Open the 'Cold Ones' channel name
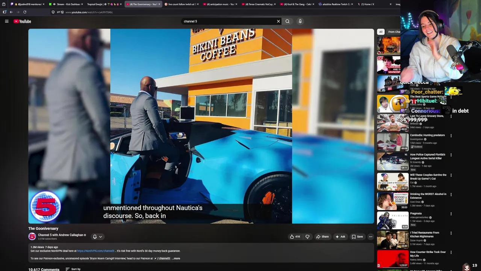 point(416,202)
